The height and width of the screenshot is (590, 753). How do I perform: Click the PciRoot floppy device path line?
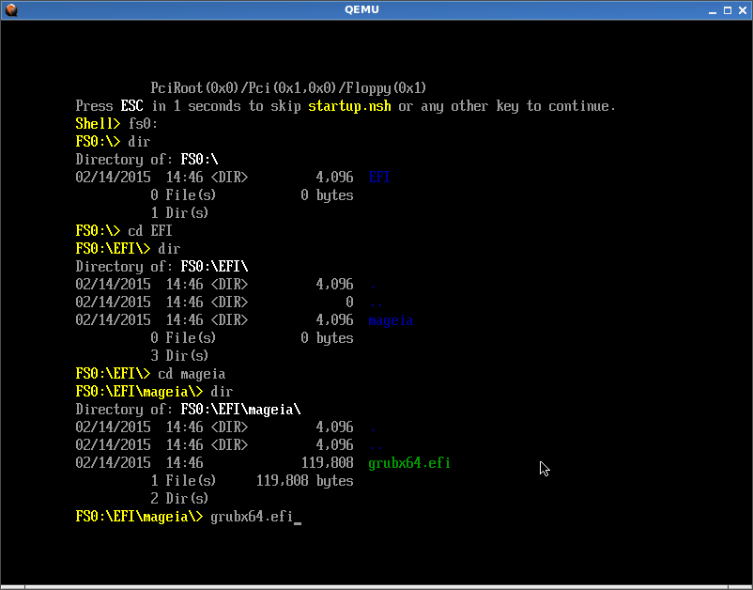tap(289, 87)
